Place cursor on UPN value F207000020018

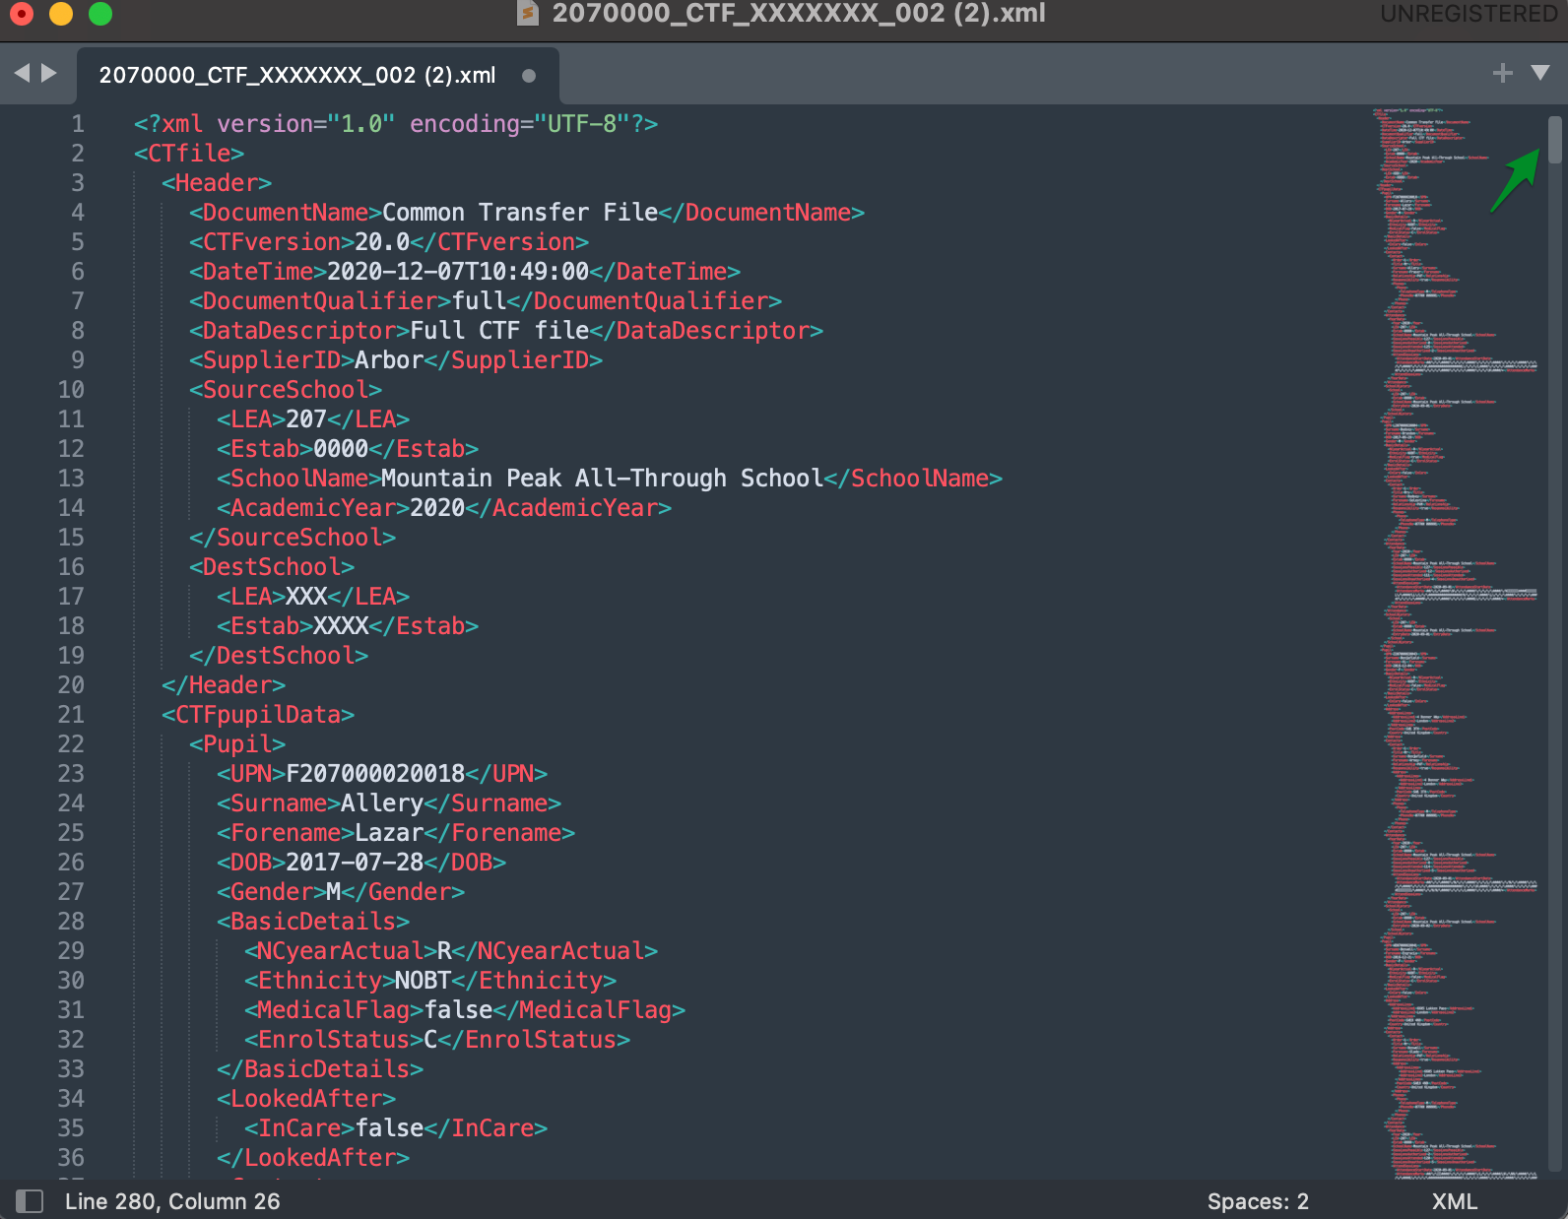pyautogui.click(x=374, y=774)
